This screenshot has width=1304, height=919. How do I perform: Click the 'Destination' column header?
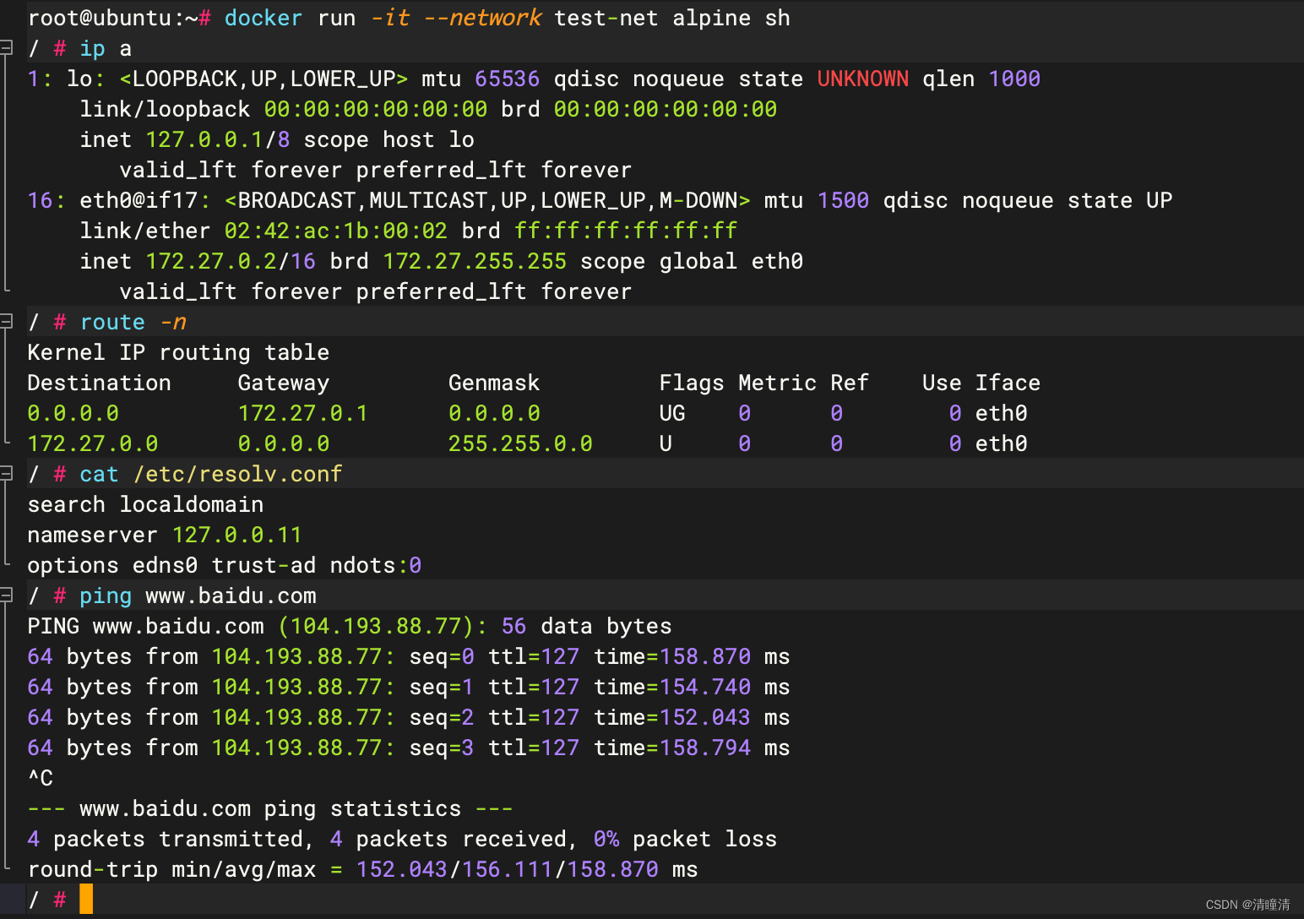pos(99,383)
